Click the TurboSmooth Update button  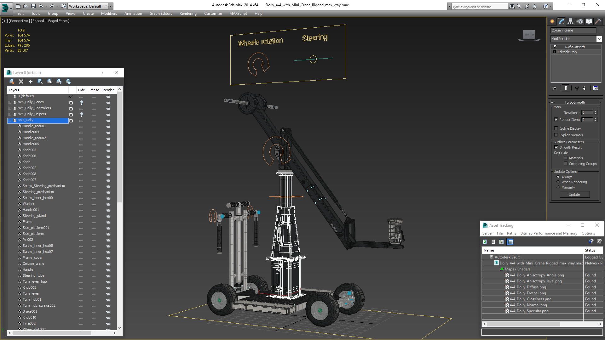click(574, 195)
